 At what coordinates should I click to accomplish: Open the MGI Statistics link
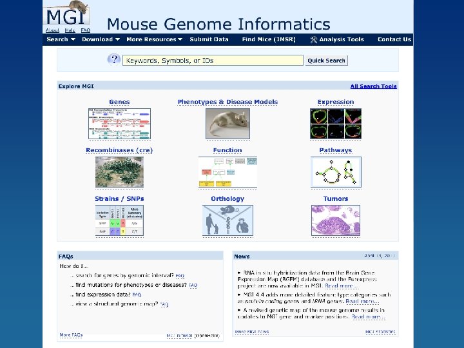[380, 332]
